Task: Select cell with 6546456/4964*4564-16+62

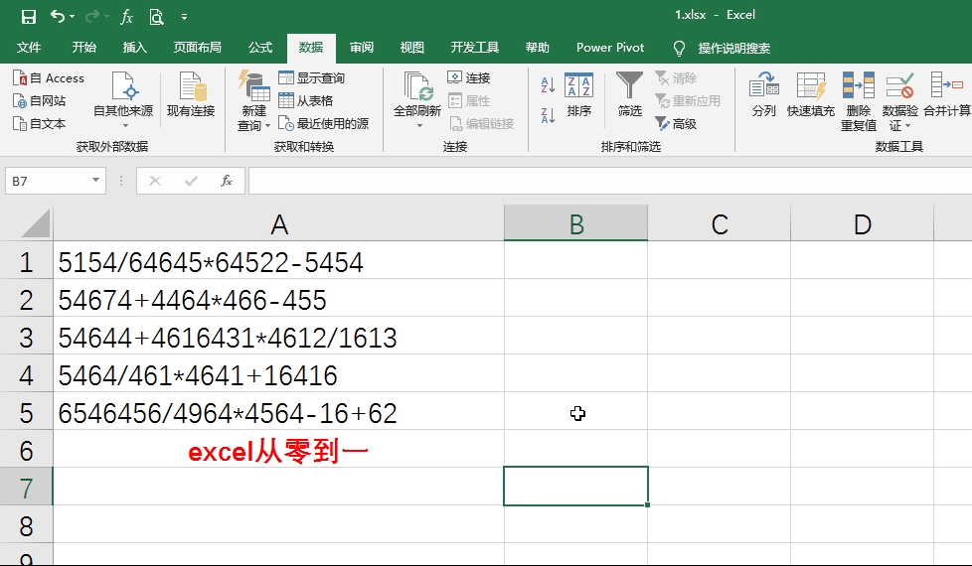Action: coord(278,411)
